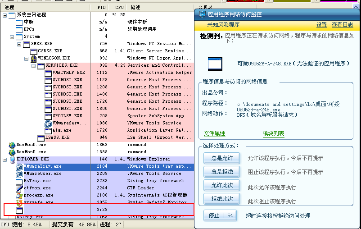Click the 总是拒绝 button
361x229 pixels.
[x=221, y=172]
